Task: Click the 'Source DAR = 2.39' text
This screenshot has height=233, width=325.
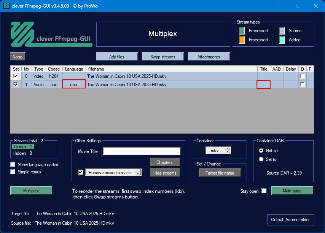Action: click(284, 173)
